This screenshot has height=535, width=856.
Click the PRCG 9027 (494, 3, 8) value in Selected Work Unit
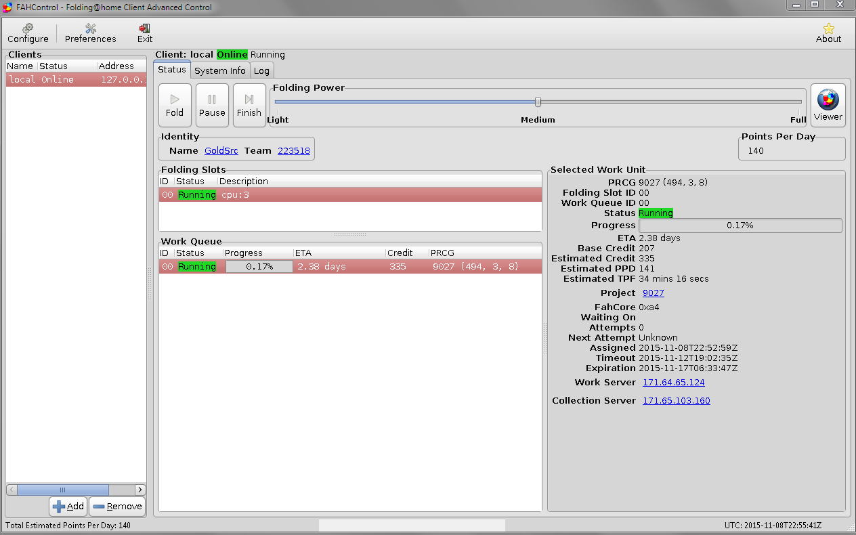point(674,183)
